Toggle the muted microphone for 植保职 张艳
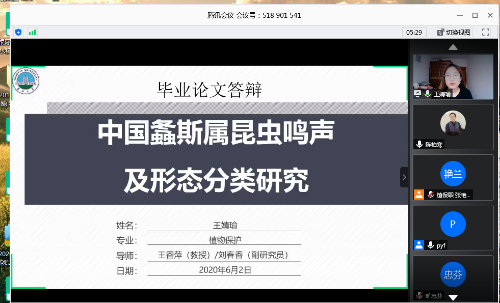Image resolution: width=500 pixels, height=303 pixels. [x=430, y=194]
